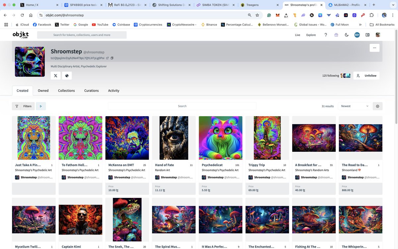Screen dimensions: 398x249
Task: Focus the created tokens Search field
Action: (x=182, y=106)
